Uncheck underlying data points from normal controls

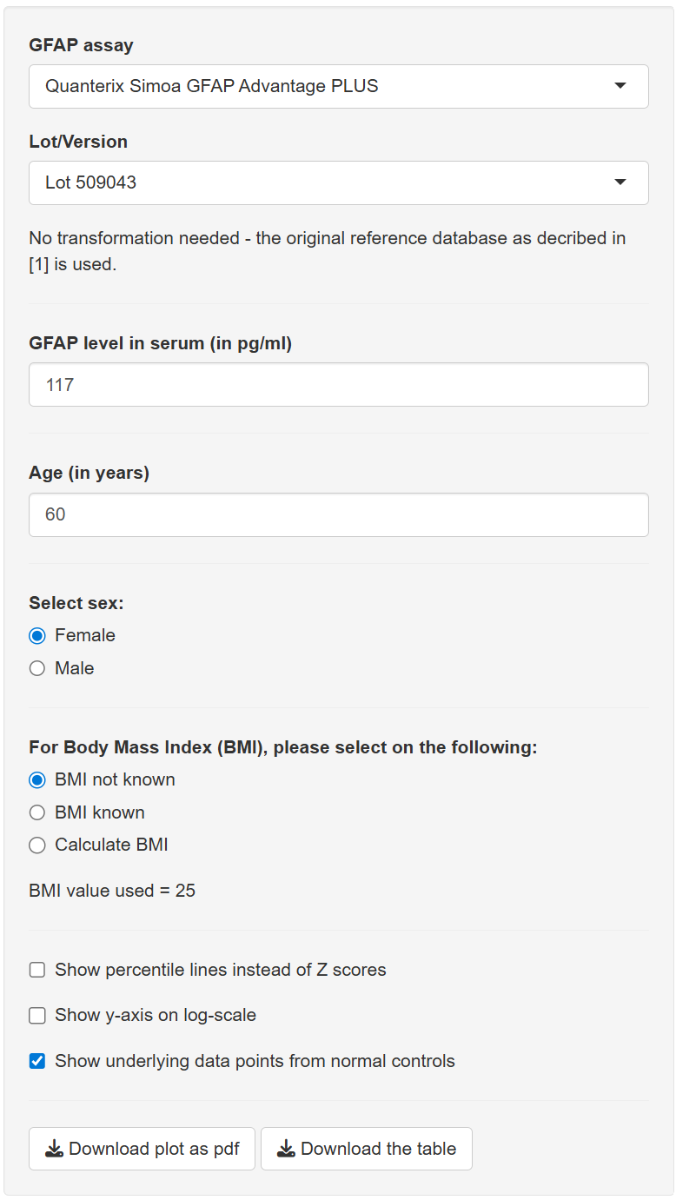pos(37,1061)
